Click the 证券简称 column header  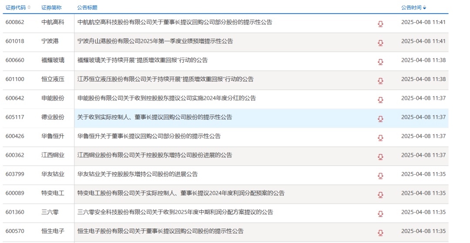pos(51,7)
